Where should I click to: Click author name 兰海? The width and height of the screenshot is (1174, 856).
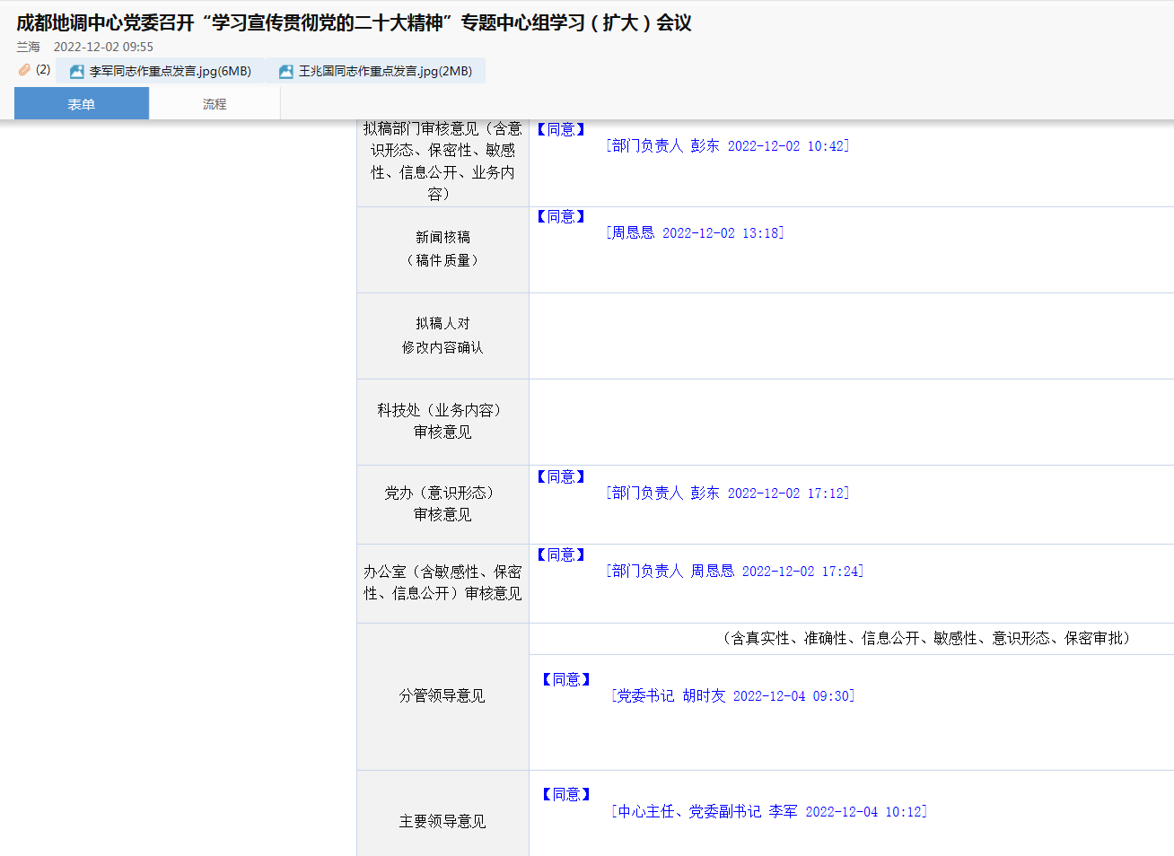pyautogui.click(x=28, y=47)
